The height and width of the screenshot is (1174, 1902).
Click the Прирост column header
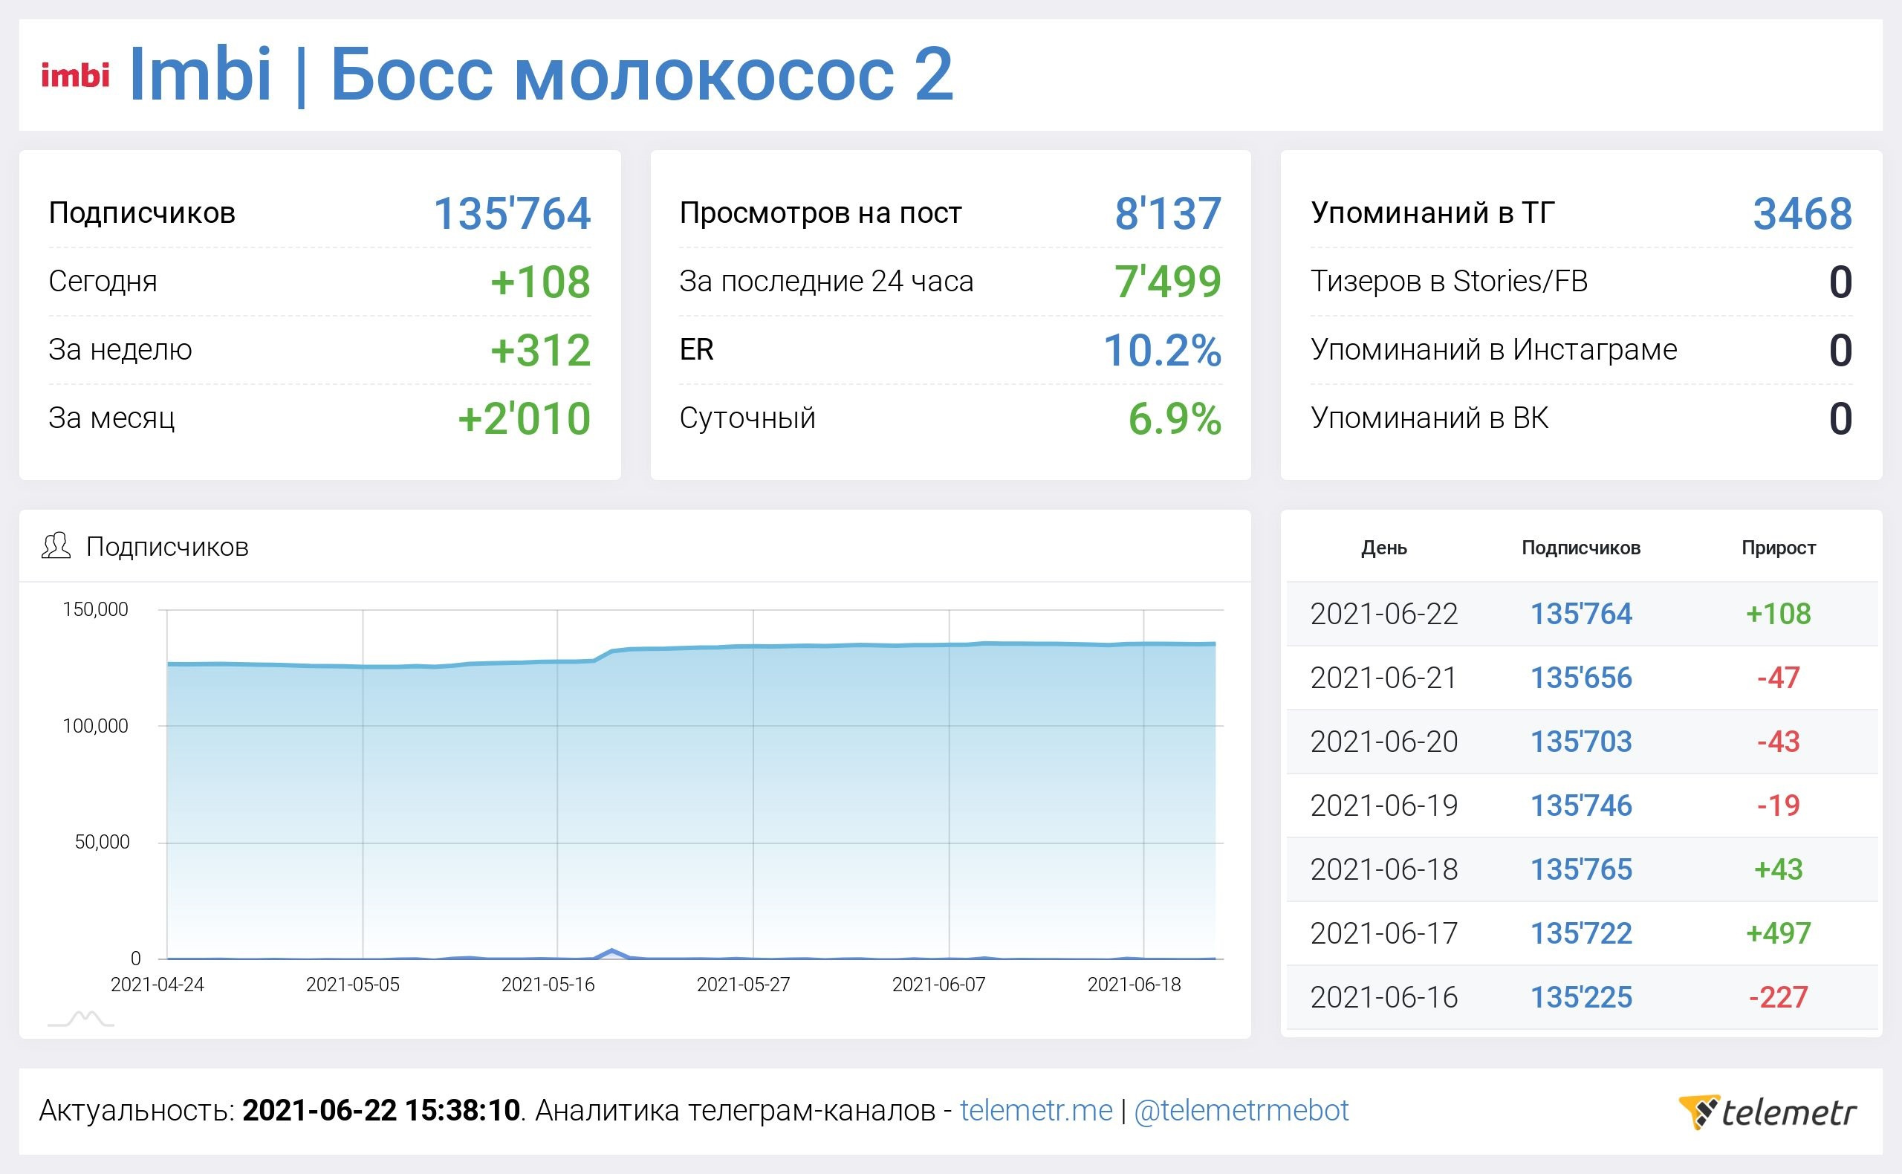point(1778,548)
